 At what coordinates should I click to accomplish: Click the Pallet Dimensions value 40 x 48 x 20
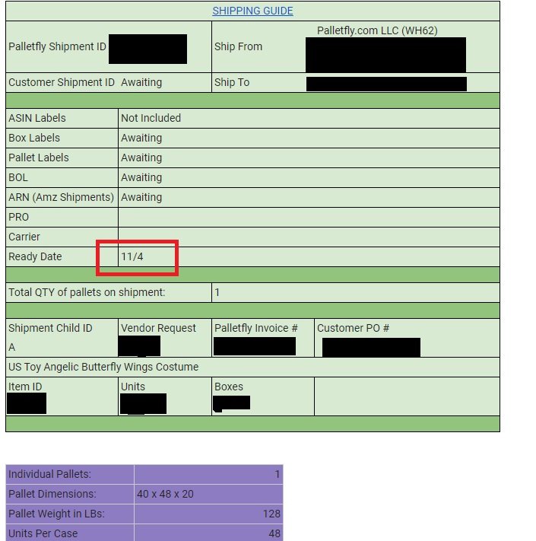165,494
